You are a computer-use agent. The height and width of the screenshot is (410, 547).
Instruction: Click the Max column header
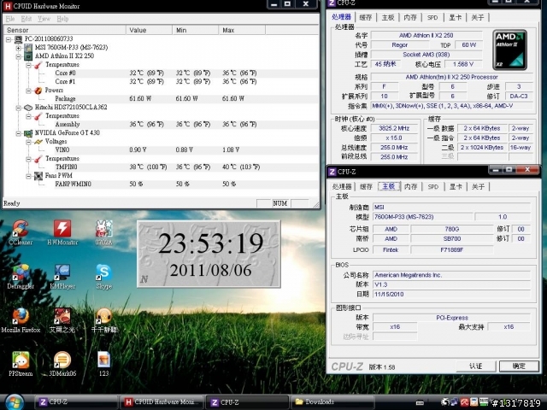click(x=242, y=30)
